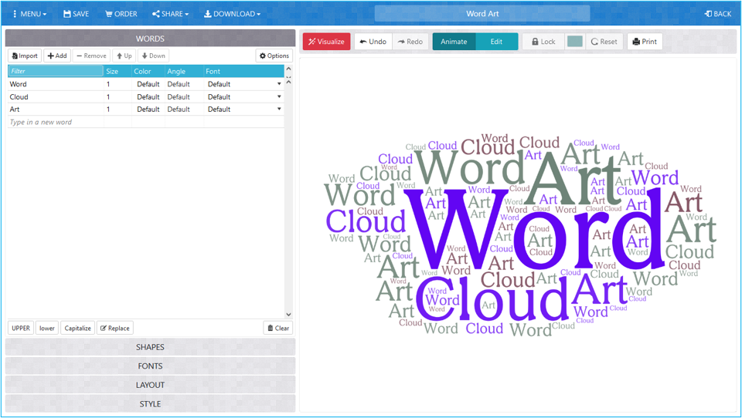Reset the word cloud
742x418 pixels.
(x=604, y=42)
